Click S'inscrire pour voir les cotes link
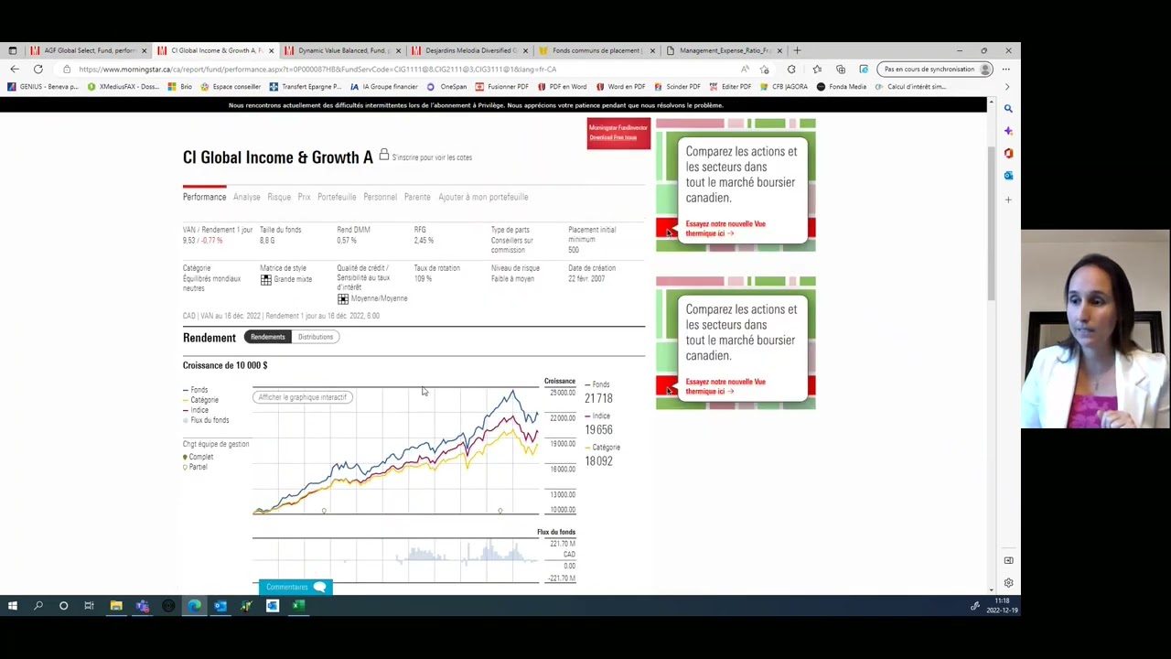 click(x=432, y=157)
